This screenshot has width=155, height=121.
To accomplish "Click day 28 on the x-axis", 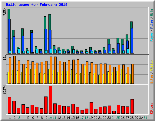I will [x=132, y=118].
